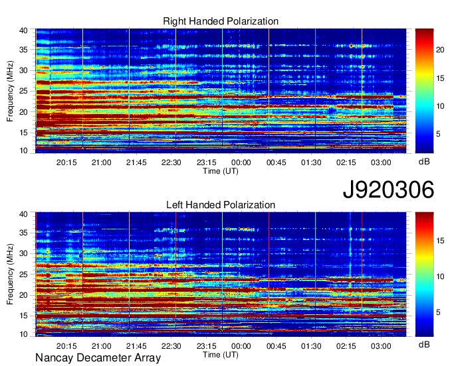This screenshot has width=452, height=366.
Task: Click the "25" frequency tick on the Right Handed plot
Action: tap(23, 91)
